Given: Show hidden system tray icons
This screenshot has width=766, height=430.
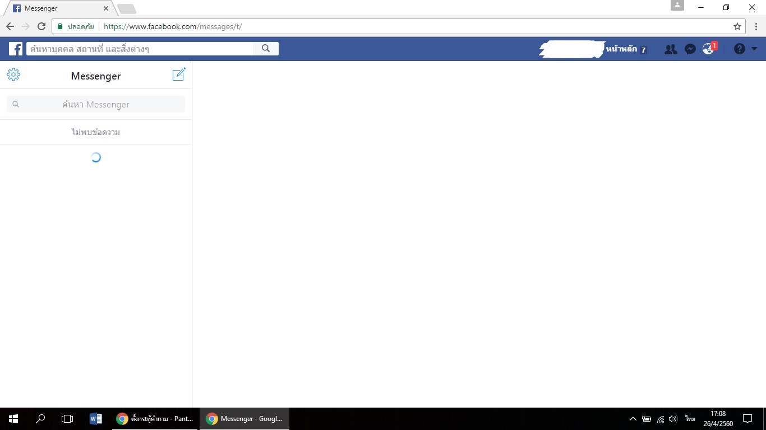Looking at the screenshot, I should point(633,418).
